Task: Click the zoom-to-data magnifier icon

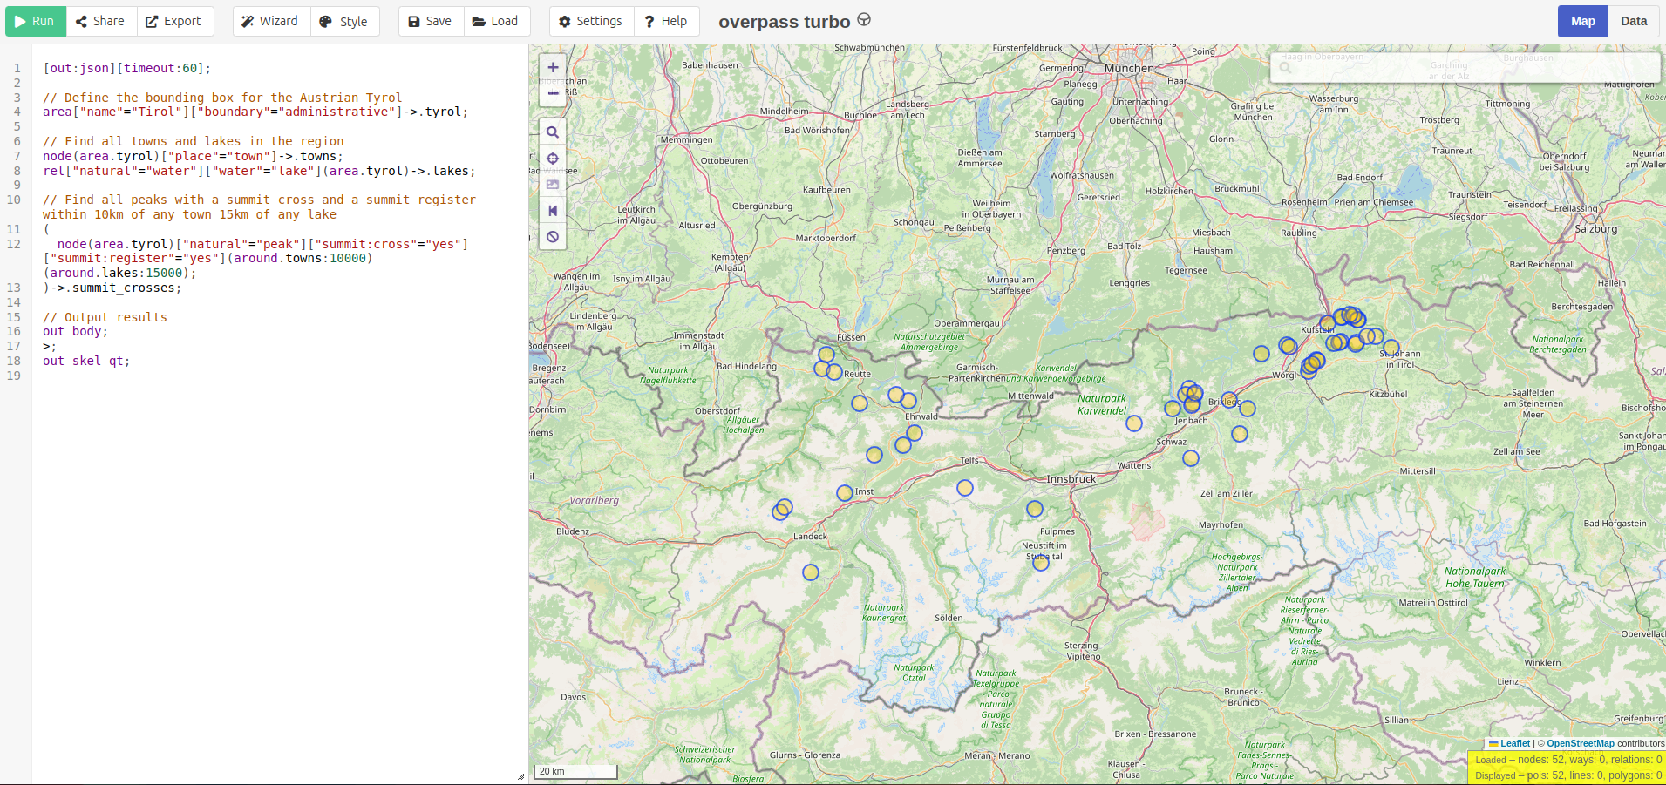Action: click(x=553, y=132)
